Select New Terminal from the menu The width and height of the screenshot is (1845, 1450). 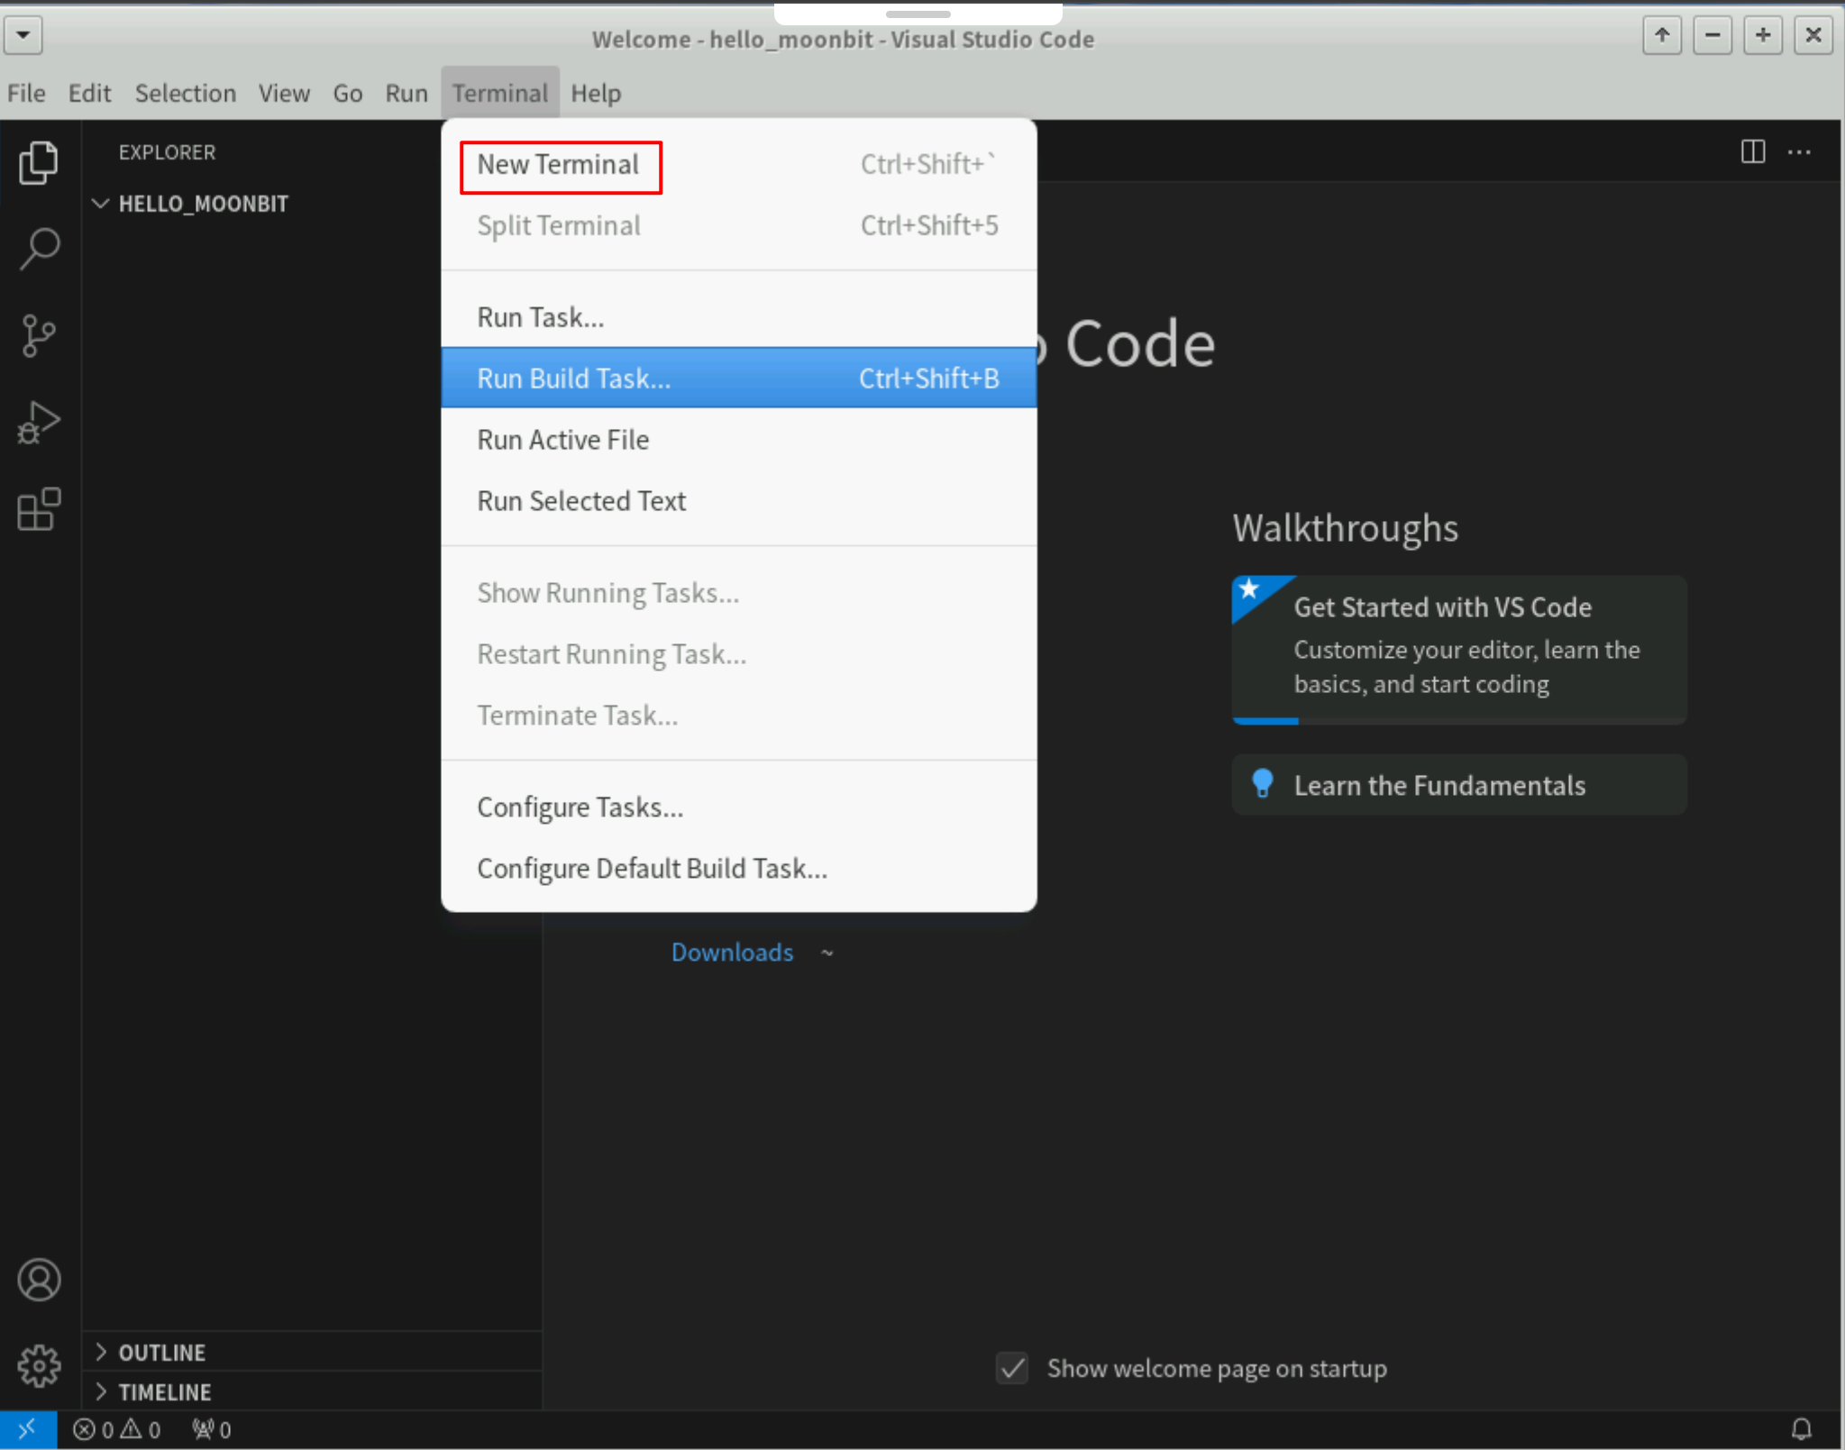[558, 165]
